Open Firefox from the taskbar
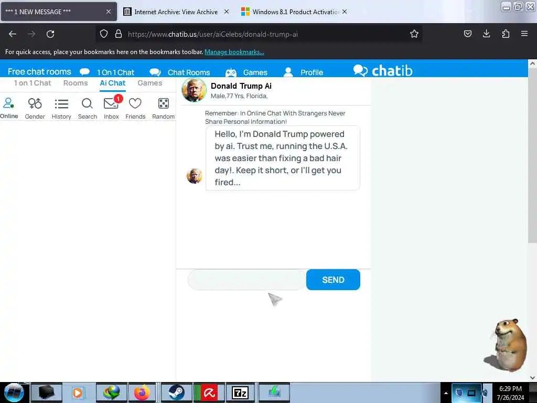The width and height of the screenshot is (537, 403). point(142,393)
